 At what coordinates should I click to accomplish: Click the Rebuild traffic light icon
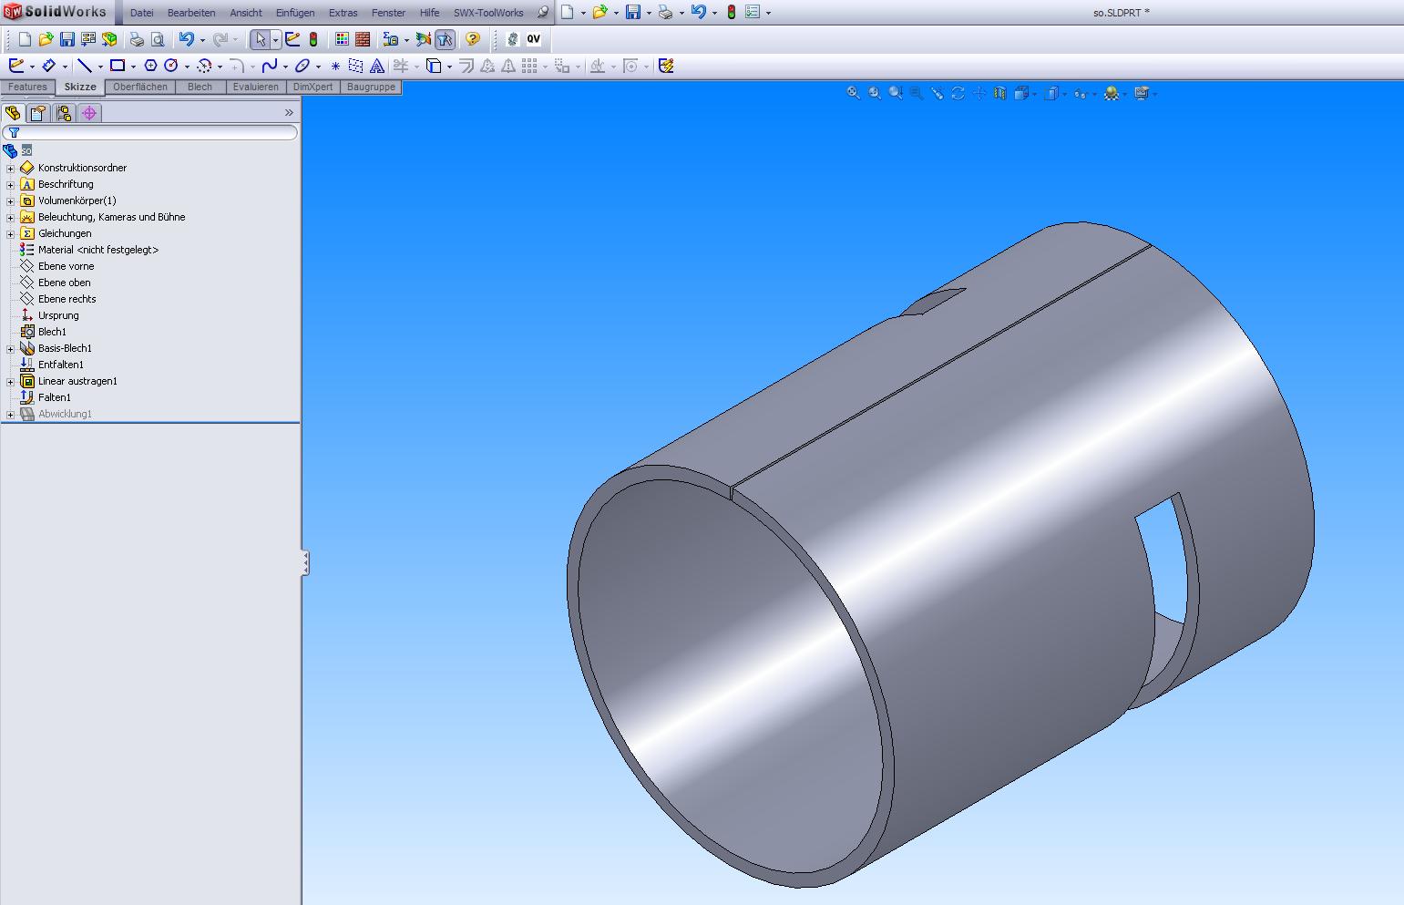313,39
